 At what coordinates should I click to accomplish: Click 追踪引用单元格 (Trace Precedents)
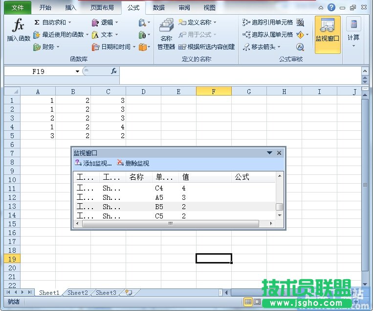click(268, 22)
